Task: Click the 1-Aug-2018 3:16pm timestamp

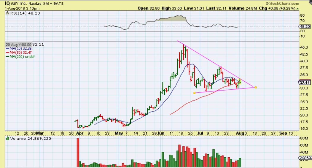Action: (x=22, y=8)
